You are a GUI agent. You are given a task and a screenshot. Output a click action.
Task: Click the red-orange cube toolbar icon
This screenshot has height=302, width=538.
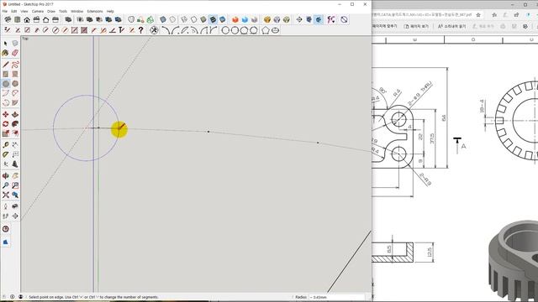[235, 19]
